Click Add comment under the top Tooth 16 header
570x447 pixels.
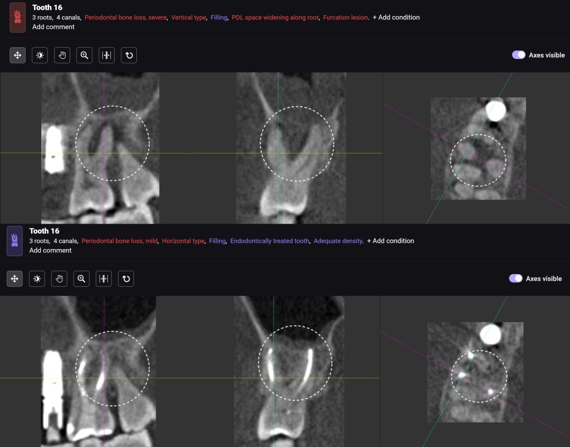53,26
